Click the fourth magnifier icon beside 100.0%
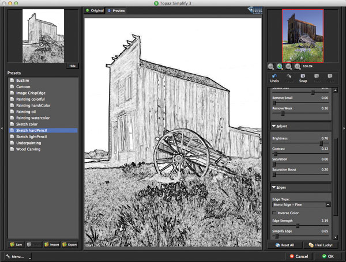346x262 pixels. pos(297,66)
